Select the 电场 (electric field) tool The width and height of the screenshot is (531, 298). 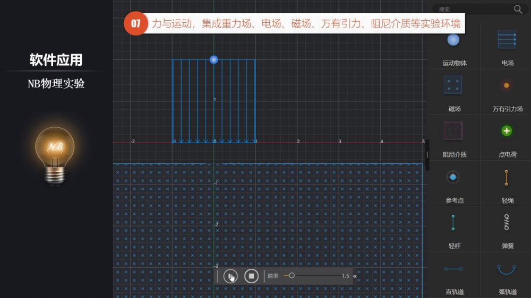click(507, 40)
